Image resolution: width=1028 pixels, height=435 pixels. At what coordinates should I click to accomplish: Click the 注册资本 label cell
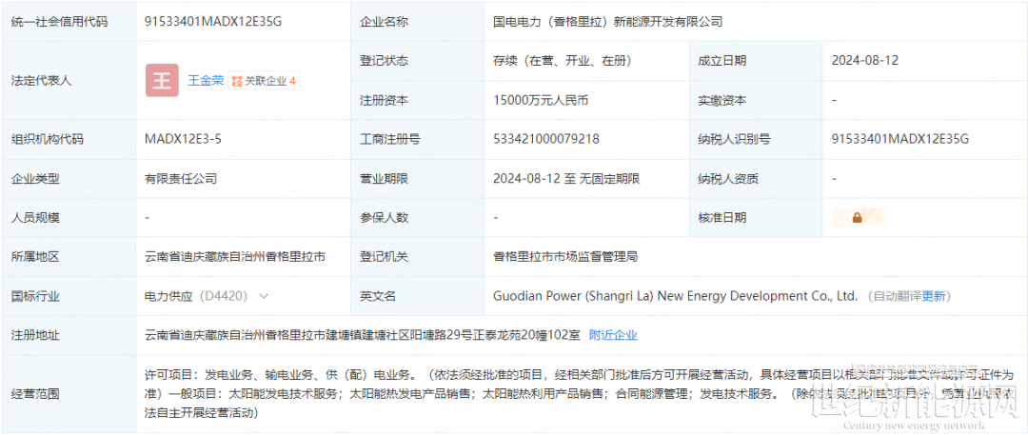[416, 100]
